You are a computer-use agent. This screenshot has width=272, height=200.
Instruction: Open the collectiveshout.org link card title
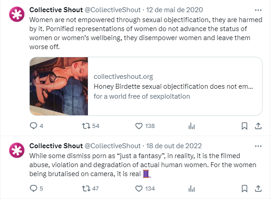tap(173, 86)
